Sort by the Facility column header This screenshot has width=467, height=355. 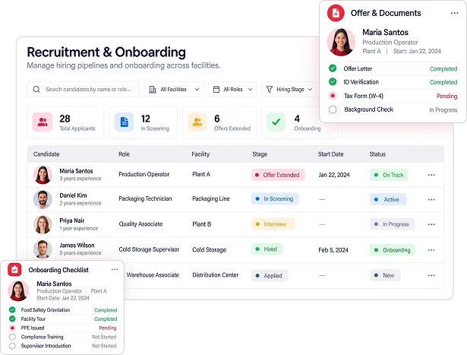[200, 154]
